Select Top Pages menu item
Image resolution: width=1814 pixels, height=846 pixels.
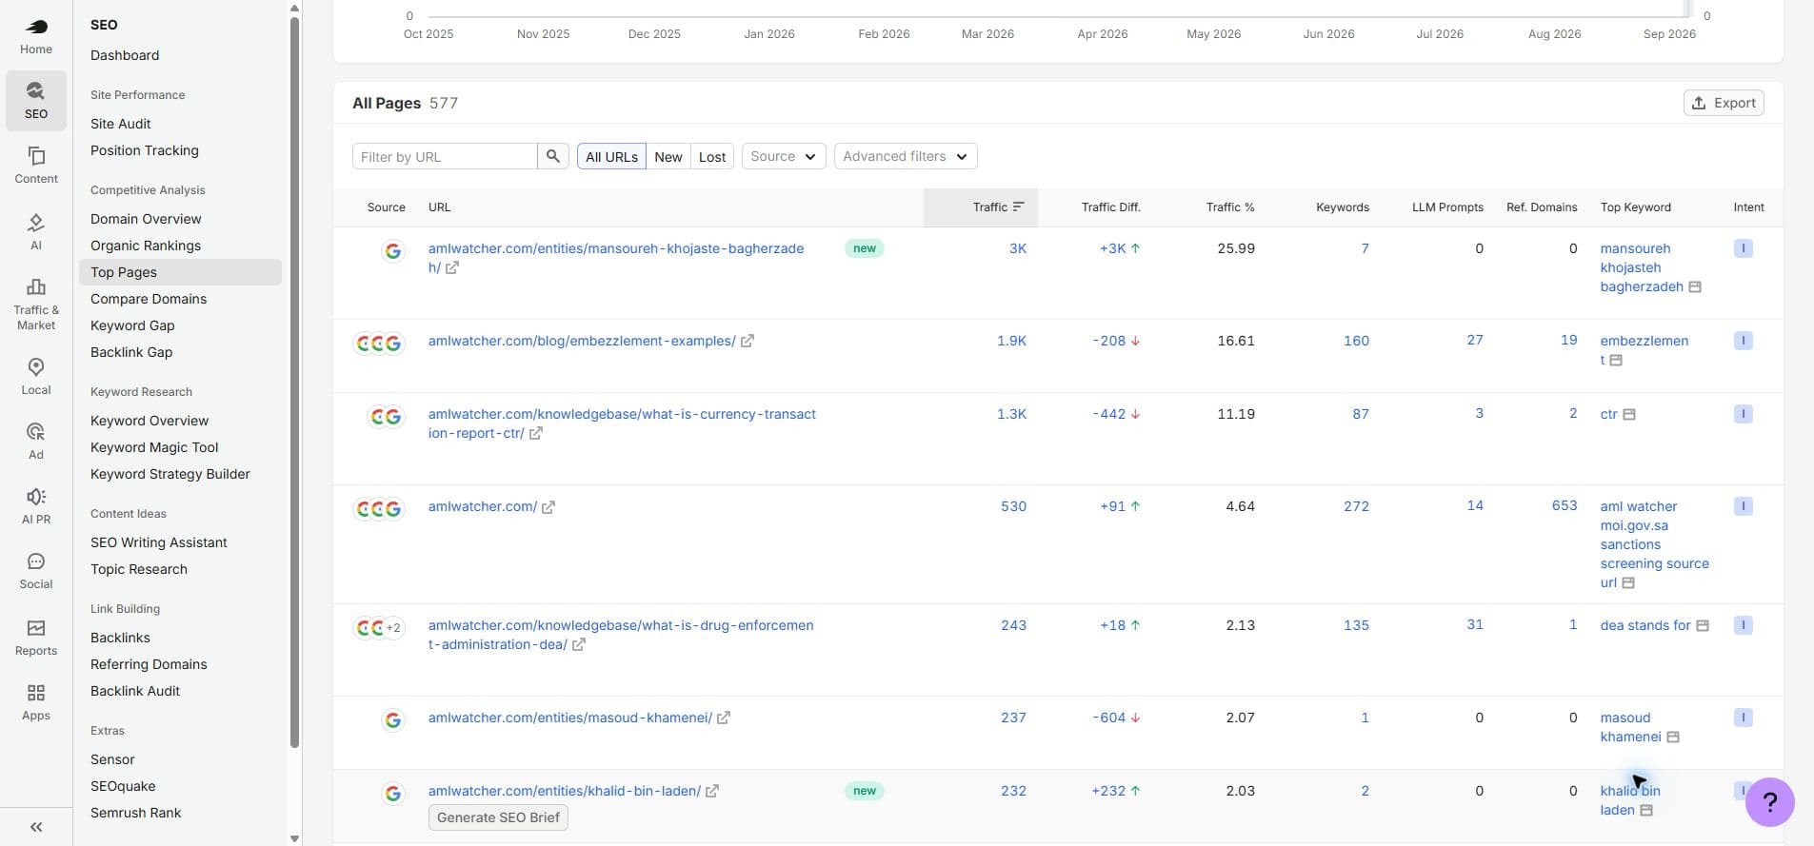(x=180, y=272)
